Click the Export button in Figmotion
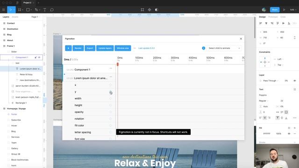This screenshot has height=168, width=299. coord(90,48)
